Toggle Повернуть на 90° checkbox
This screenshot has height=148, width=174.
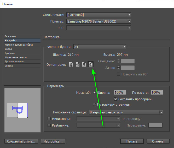point(119,74)
